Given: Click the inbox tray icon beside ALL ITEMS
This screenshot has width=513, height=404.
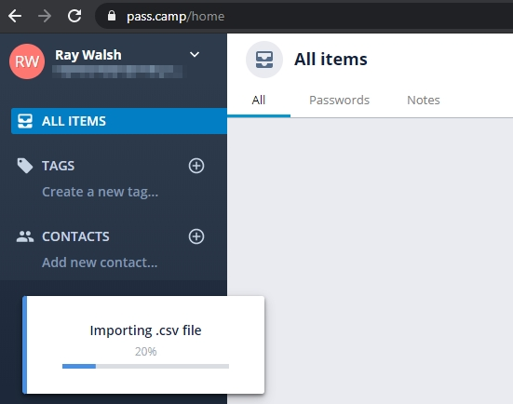Looking at the screenshot, I should click(x=25, y=121).
